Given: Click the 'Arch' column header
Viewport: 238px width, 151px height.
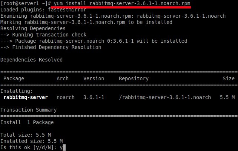Looking at the screenshot, I should [63, 78].
